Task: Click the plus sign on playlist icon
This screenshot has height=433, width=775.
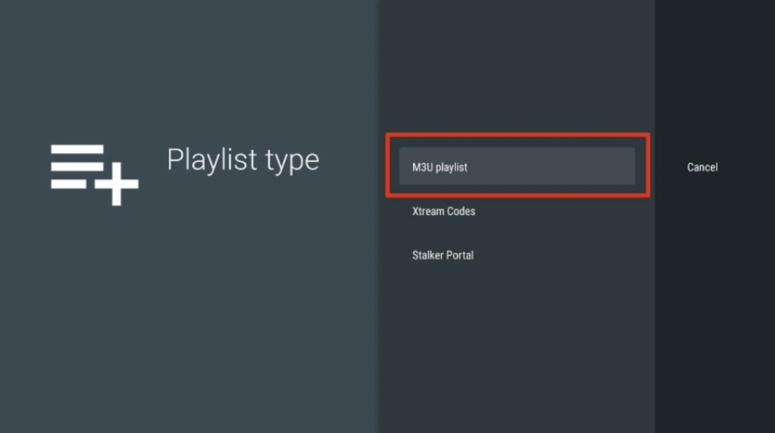Action: [116, 184]
